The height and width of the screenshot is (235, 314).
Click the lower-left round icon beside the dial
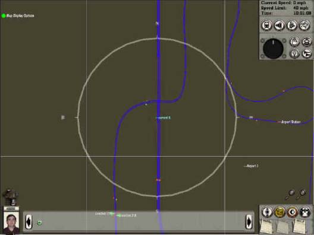[294, 53]
